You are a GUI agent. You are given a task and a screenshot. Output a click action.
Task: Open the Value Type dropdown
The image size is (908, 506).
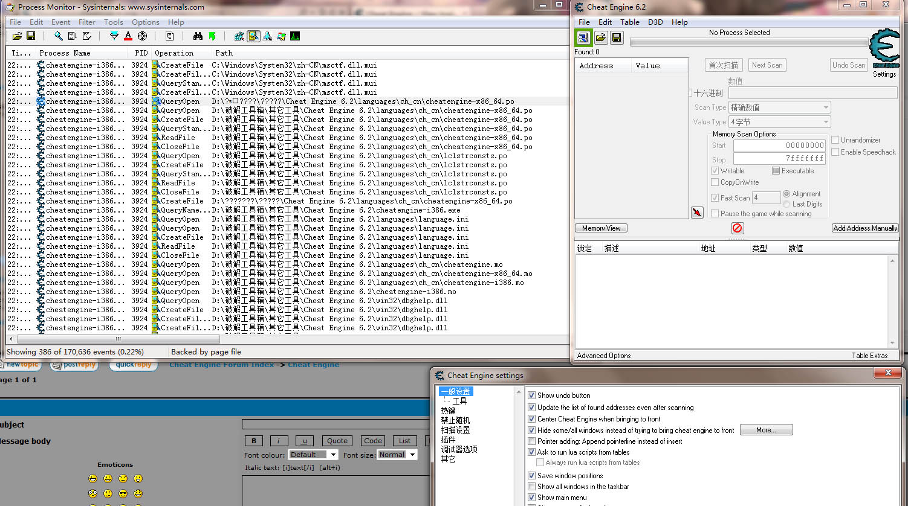coord(779,122)
